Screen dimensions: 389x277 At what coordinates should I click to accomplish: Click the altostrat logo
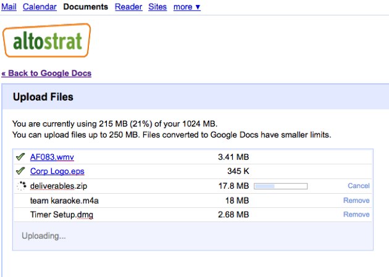click(47, 40)
